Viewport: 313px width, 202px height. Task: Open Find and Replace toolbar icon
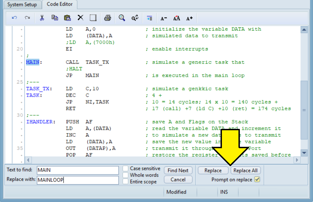click(135, 18)
